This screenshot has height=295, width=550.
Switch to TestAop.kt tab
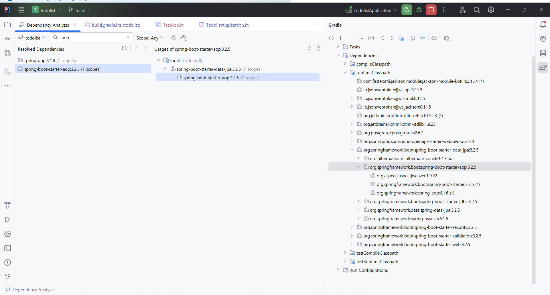coord(170,25)
